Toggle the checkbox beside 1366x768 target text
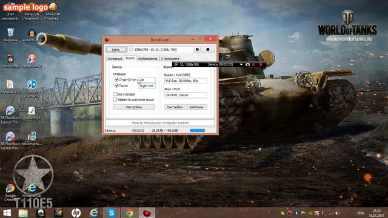The width and height of the screenshot is (388, 218). (x=131, y=50)
